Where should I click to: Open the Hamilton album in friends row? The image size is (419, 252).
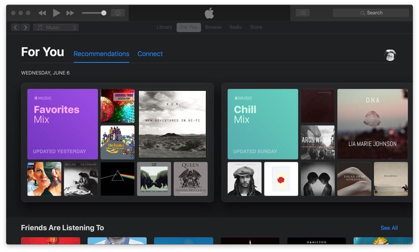pos(316,241)
